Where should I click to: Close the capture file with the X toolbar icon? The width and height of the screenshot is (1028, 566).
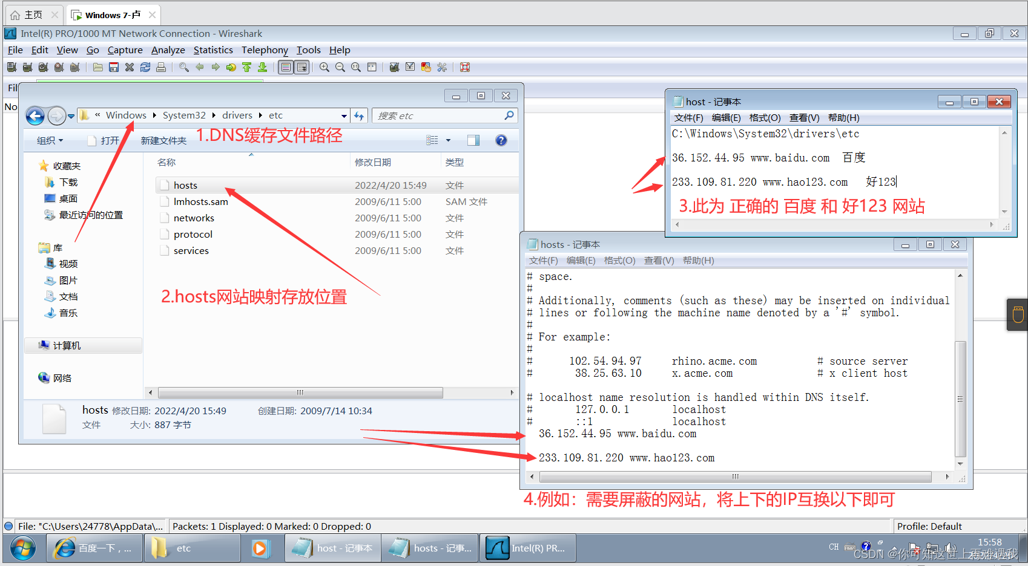[130, 67]
